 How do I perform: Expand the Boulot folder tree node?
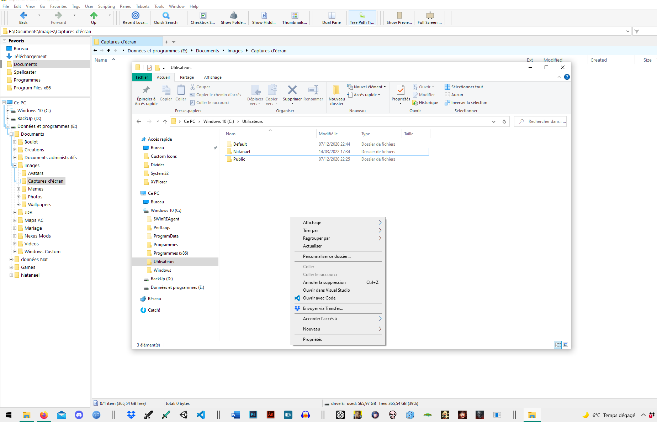point(15,142)
